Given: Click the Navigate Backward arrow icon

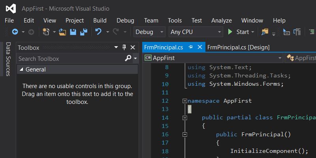Looking at the screenshot, I should click(x=15, y=32).
